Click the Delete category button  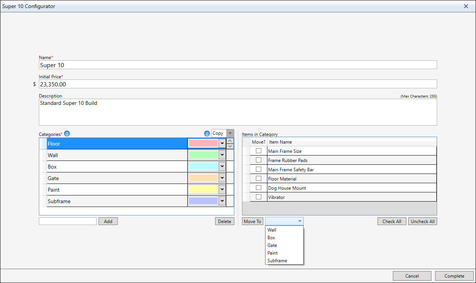click(224, 221)
